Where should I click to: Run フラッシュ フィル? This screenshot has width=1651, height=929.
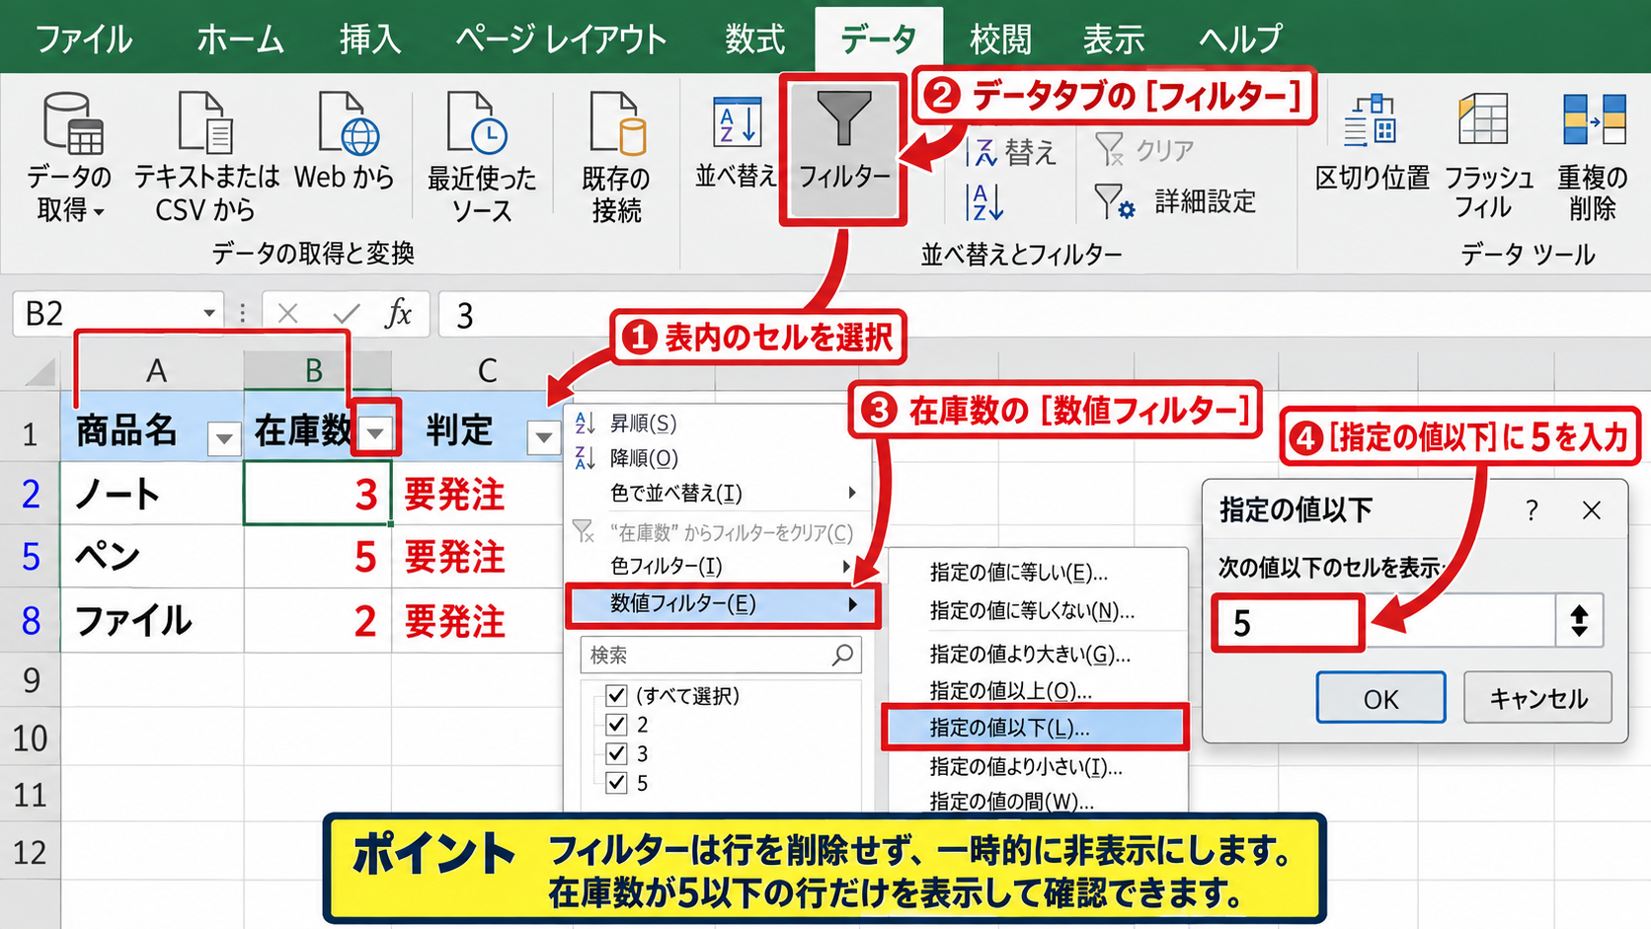[x=1488, y=158]
